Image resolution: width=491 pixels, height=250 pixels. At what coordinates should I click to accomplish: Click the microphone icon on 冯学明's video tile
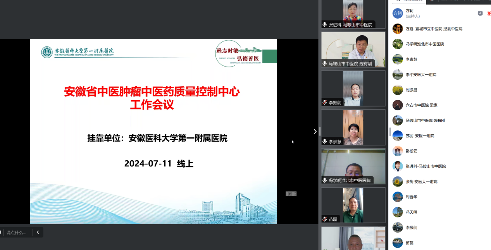325,180
